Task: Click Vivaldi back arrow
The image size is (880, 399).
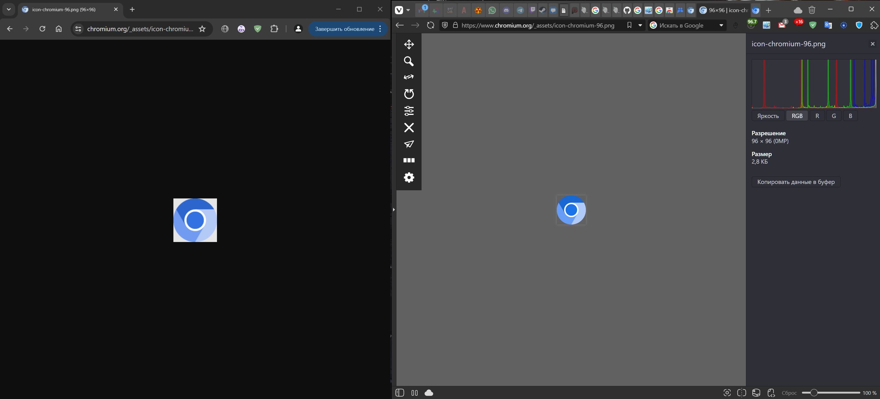Action: pyautogui.click(x=400, y=25)
